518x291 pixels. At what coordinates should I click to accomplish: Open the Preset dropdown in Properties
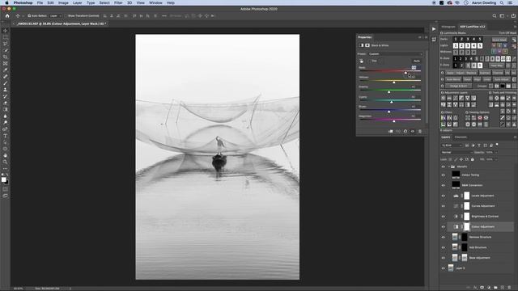coord(395,54)
